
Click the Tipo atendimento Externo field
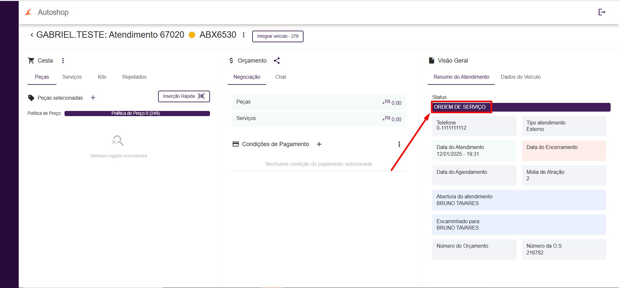564,126
